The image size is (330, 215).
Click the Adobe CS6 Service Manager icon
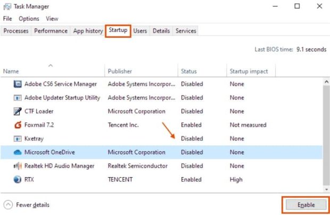(x=17, y=84)
